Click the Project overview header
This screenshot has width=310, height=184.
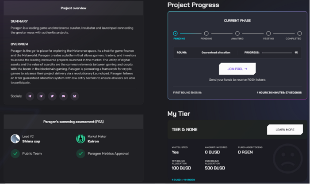(x=73, y=8)
